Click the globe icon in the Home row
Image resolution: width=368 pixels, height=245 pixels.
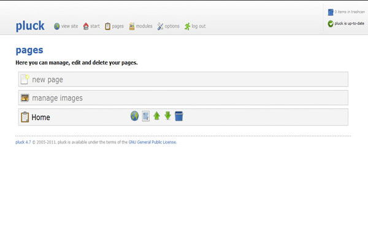(x=134, y=116)
